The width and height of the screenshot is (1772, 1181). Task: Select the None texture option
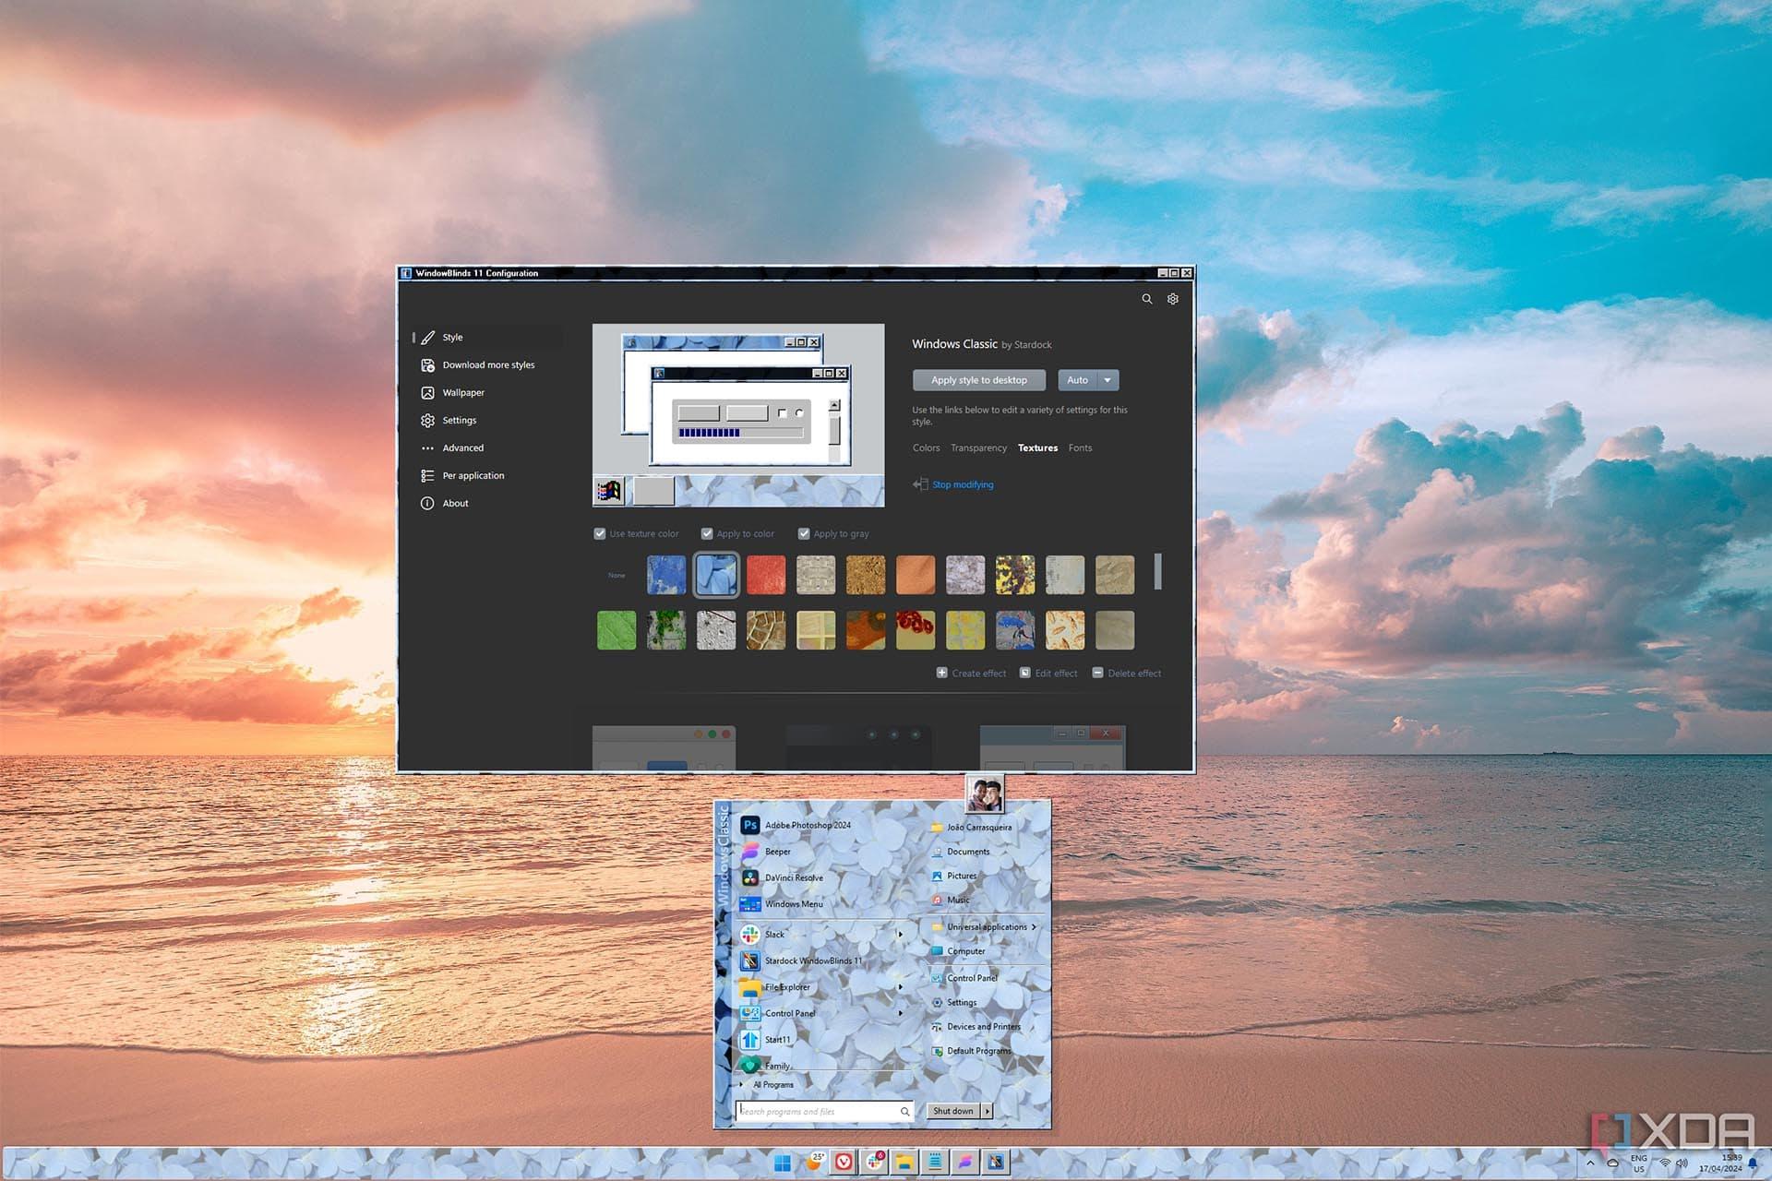617,576
